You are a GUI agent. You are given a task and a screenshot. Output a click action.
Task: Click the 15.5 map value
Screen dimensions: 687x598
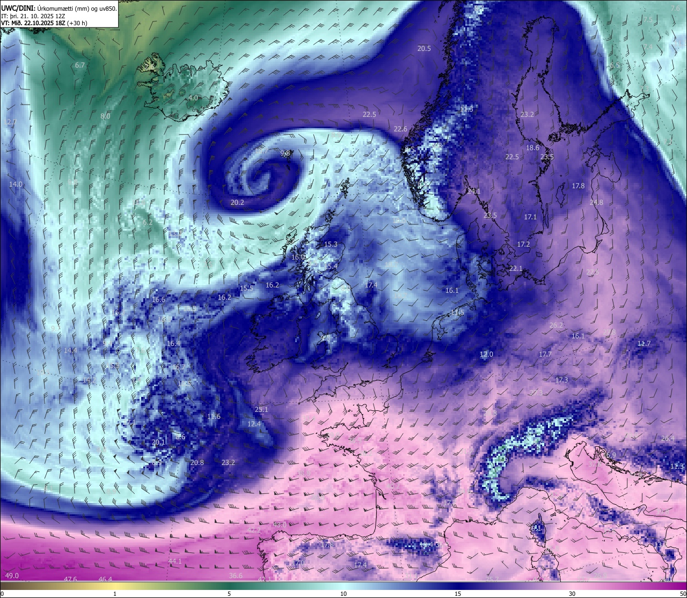[x=246, y=288]
